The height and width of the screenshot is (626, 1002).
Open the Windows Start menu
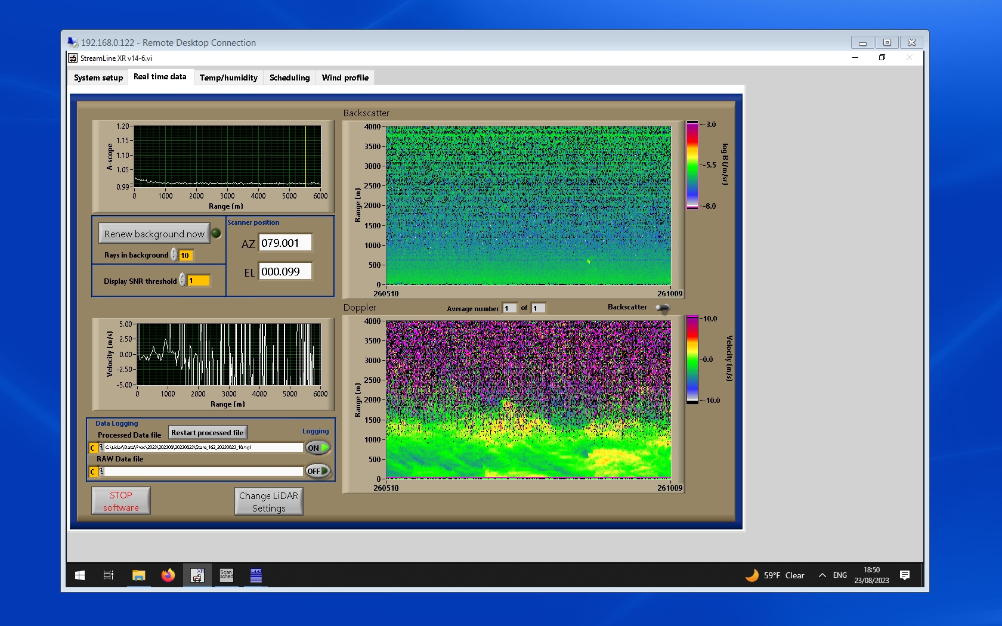click(x=80, y=575)
